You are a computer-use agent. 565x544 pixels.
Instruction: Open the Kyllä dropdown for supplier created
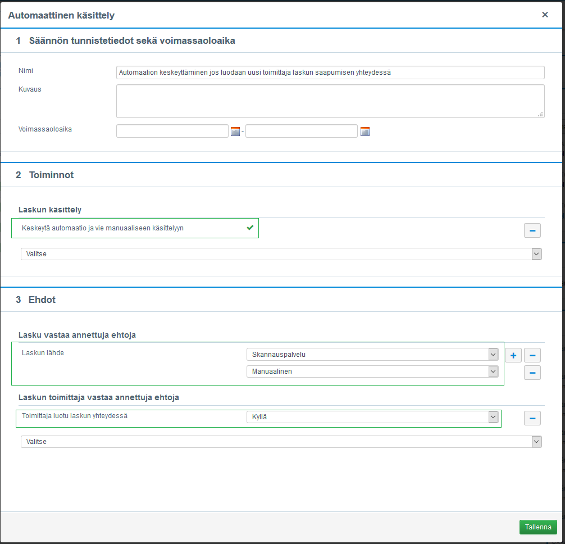pos(372,417)
